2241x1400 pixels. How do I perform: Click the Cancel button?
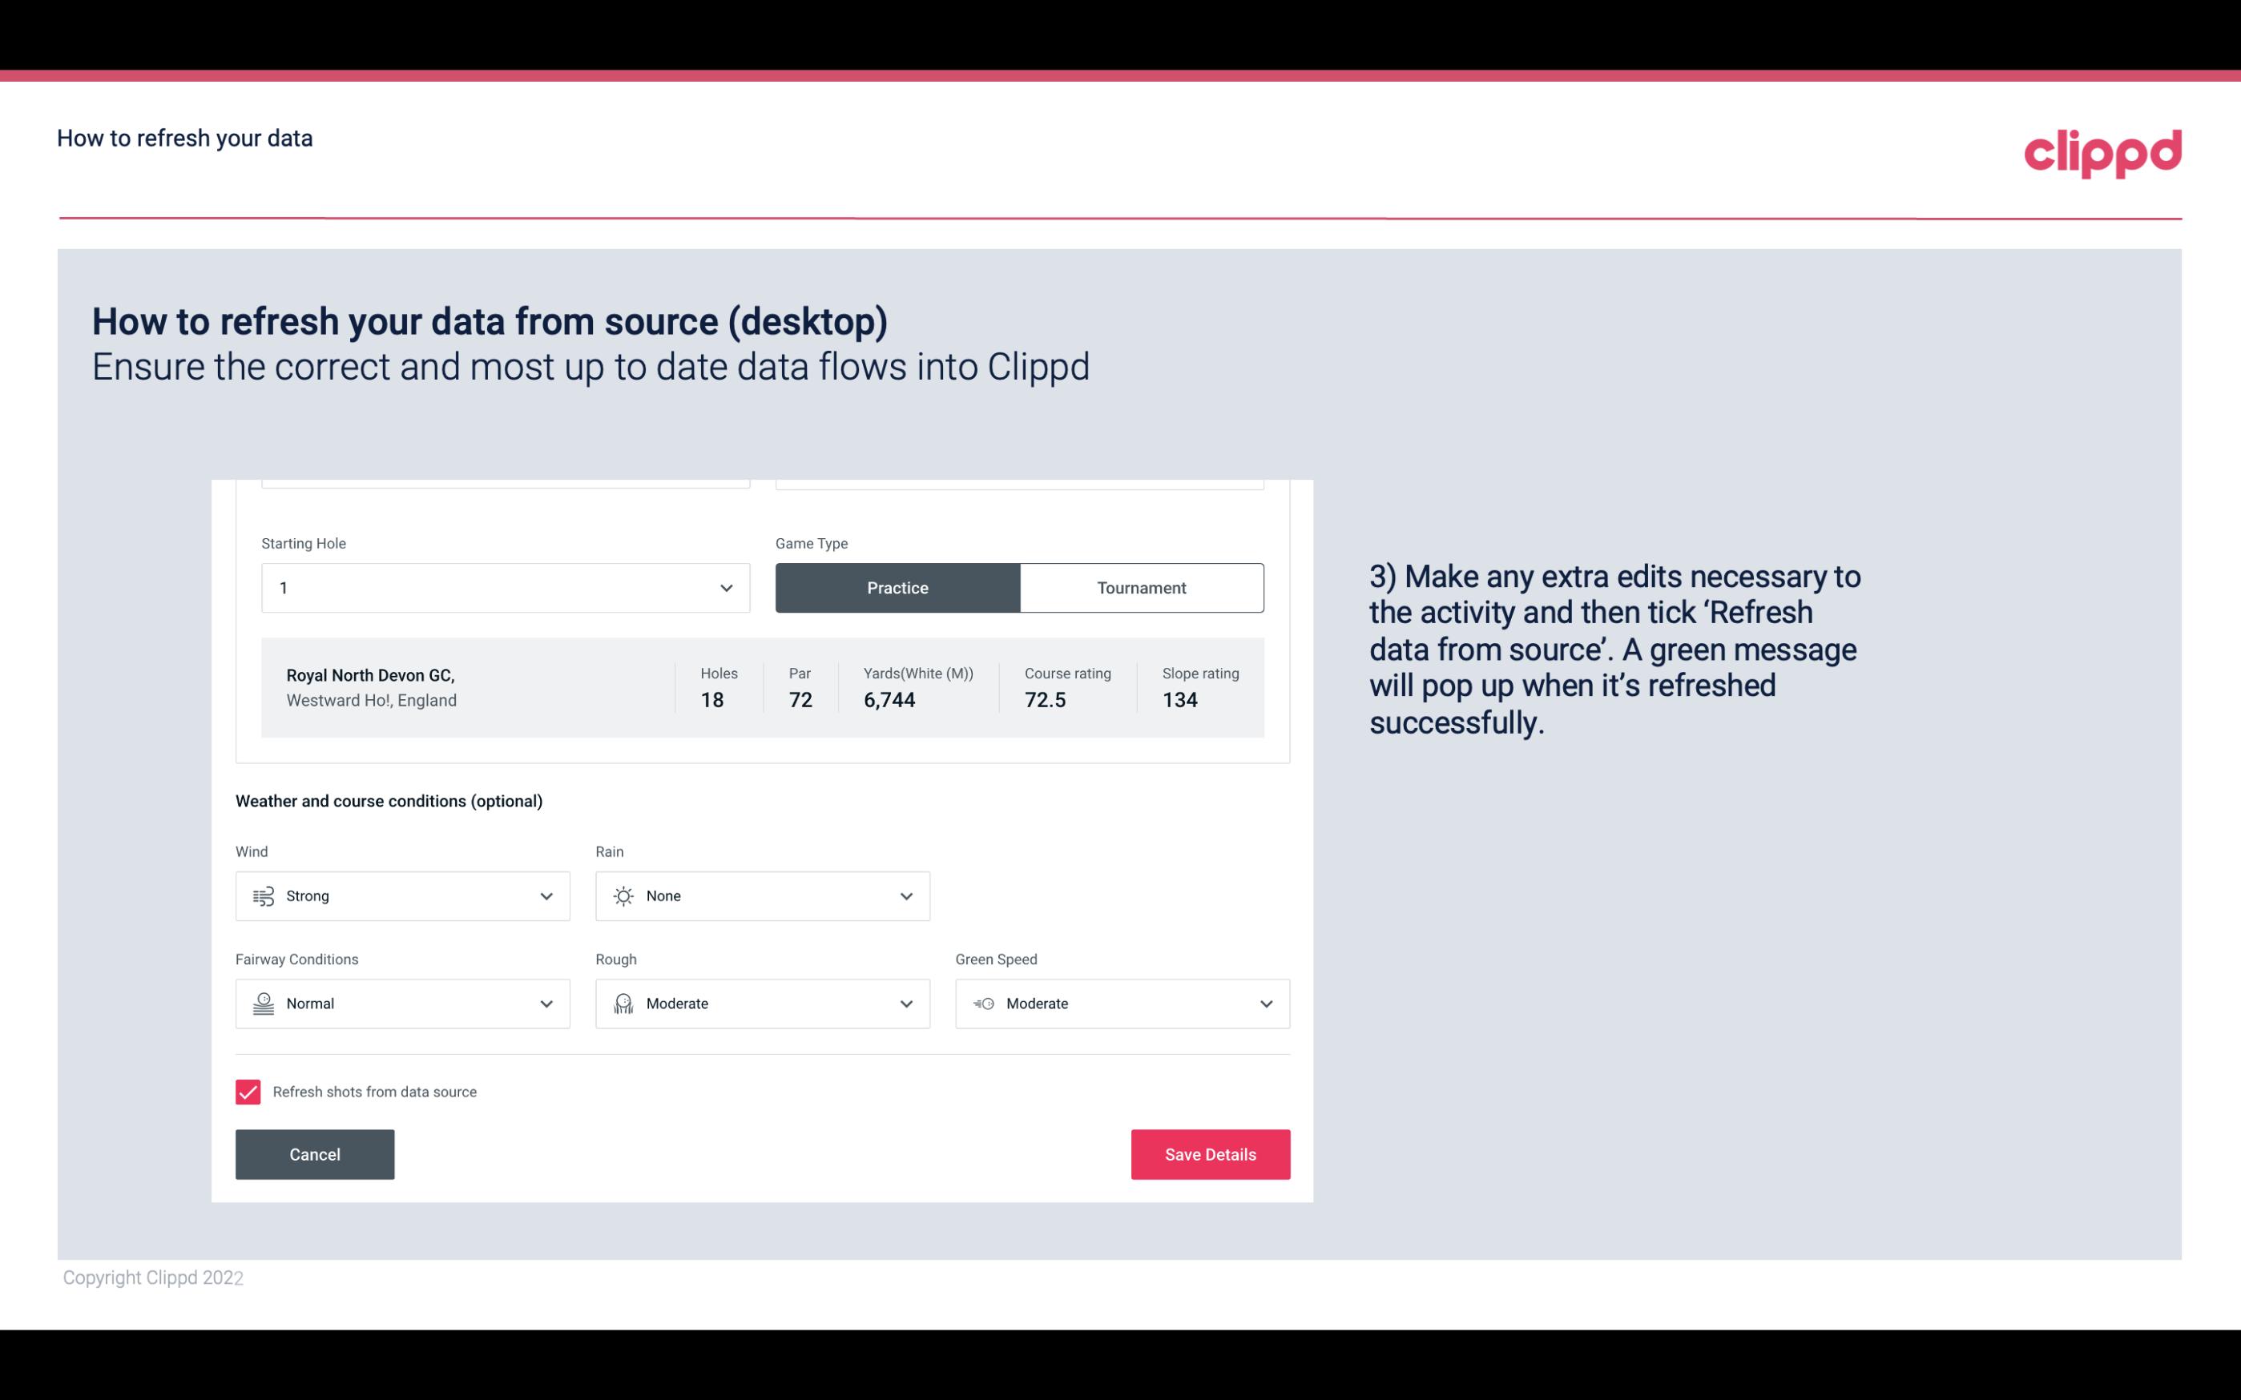pos(315,1153)
